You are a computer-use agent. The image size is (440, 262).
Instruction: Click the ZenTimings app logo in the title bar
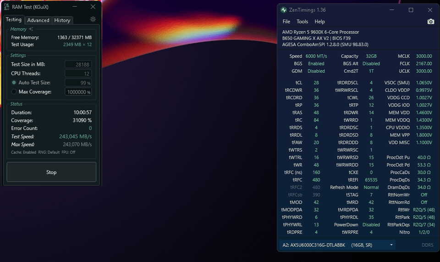(284, 10)
